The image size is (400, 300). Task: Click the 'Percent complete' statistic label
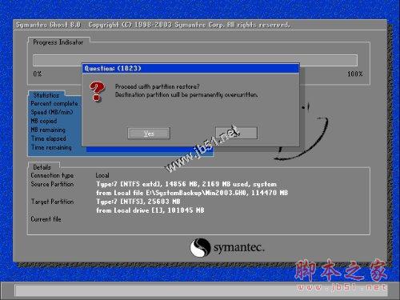click(54, 103)
